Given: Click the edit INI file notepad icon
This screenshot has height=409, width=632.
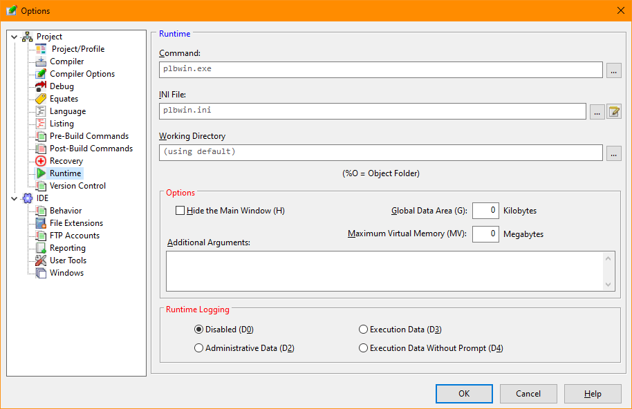Looking at the screenshot, I should pyautogui.click(x=613, y=112).
